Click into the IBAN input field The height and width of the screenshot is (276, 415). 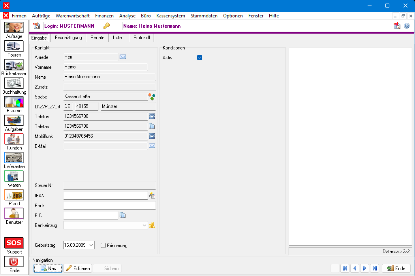pyautogui.click(x=105, y=196)
